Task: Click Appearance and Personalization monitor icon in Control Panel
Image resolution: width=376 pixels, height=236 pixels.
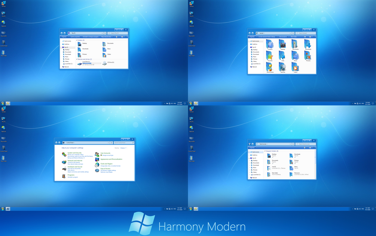Action: pyautogui.click(x=97, y=160)
